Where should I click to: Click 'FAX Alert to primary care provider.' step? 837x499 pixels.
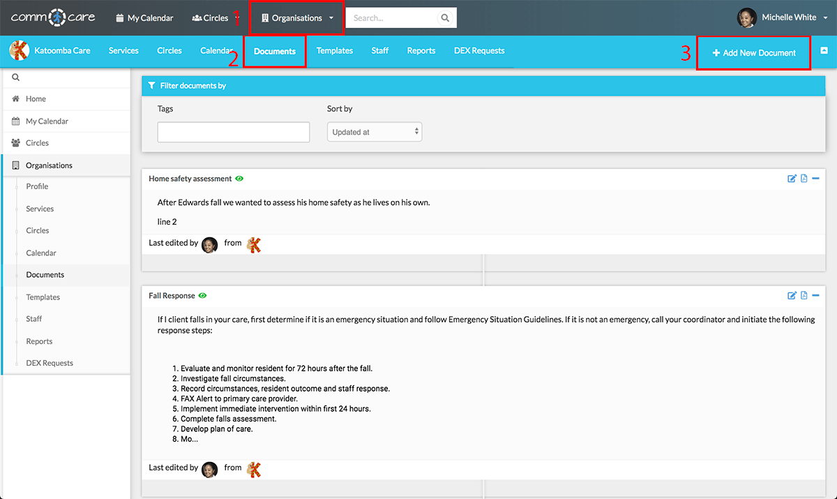click(x=239, y=399)
